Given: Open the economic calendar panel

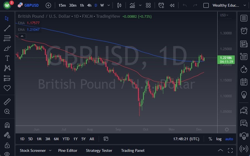Looking at the screenshot, I should point(244,82).
